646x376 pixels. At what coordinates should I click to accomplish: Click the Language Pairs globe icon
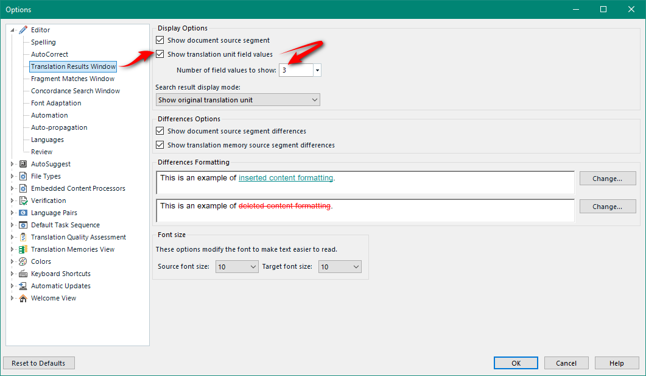(x=22, y=212)
